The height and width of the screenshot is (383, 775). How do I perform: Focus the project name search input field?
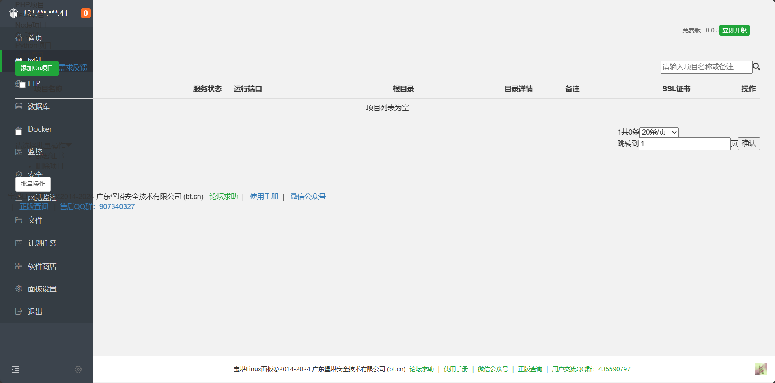click(x=706, y=67)
